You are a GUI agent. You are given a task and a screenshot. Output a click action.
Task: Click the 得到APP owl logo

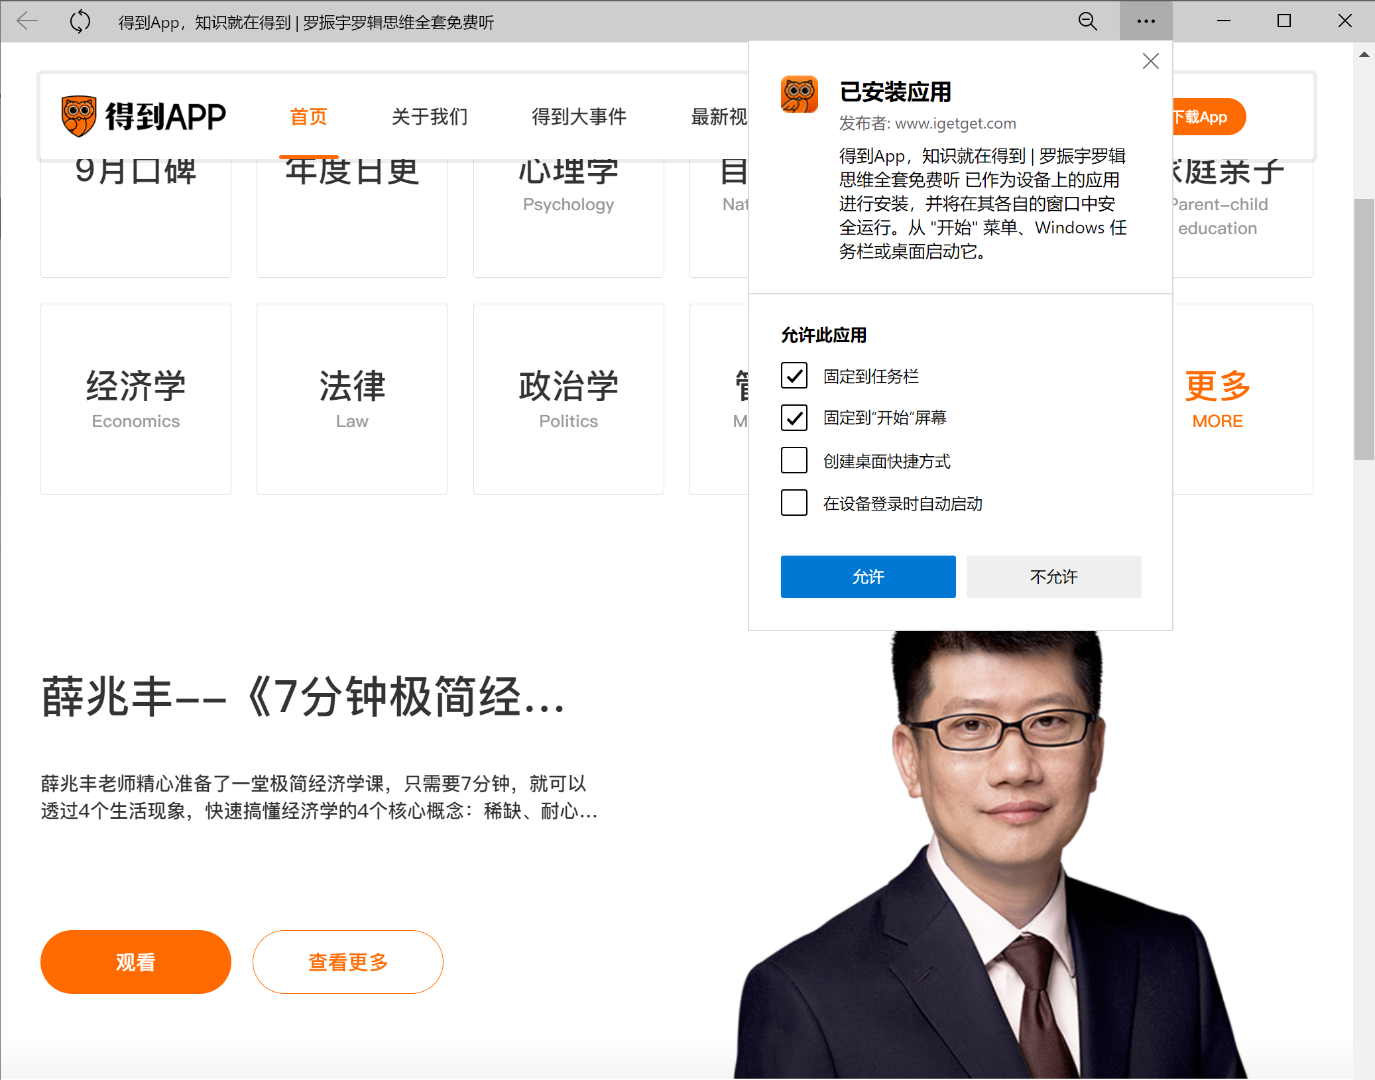(x=144, y=116)
